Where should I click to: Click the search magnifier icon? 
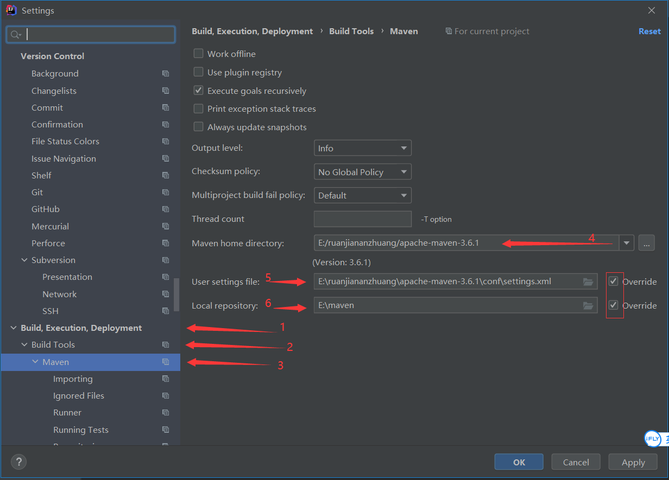[x=15, y=35]
